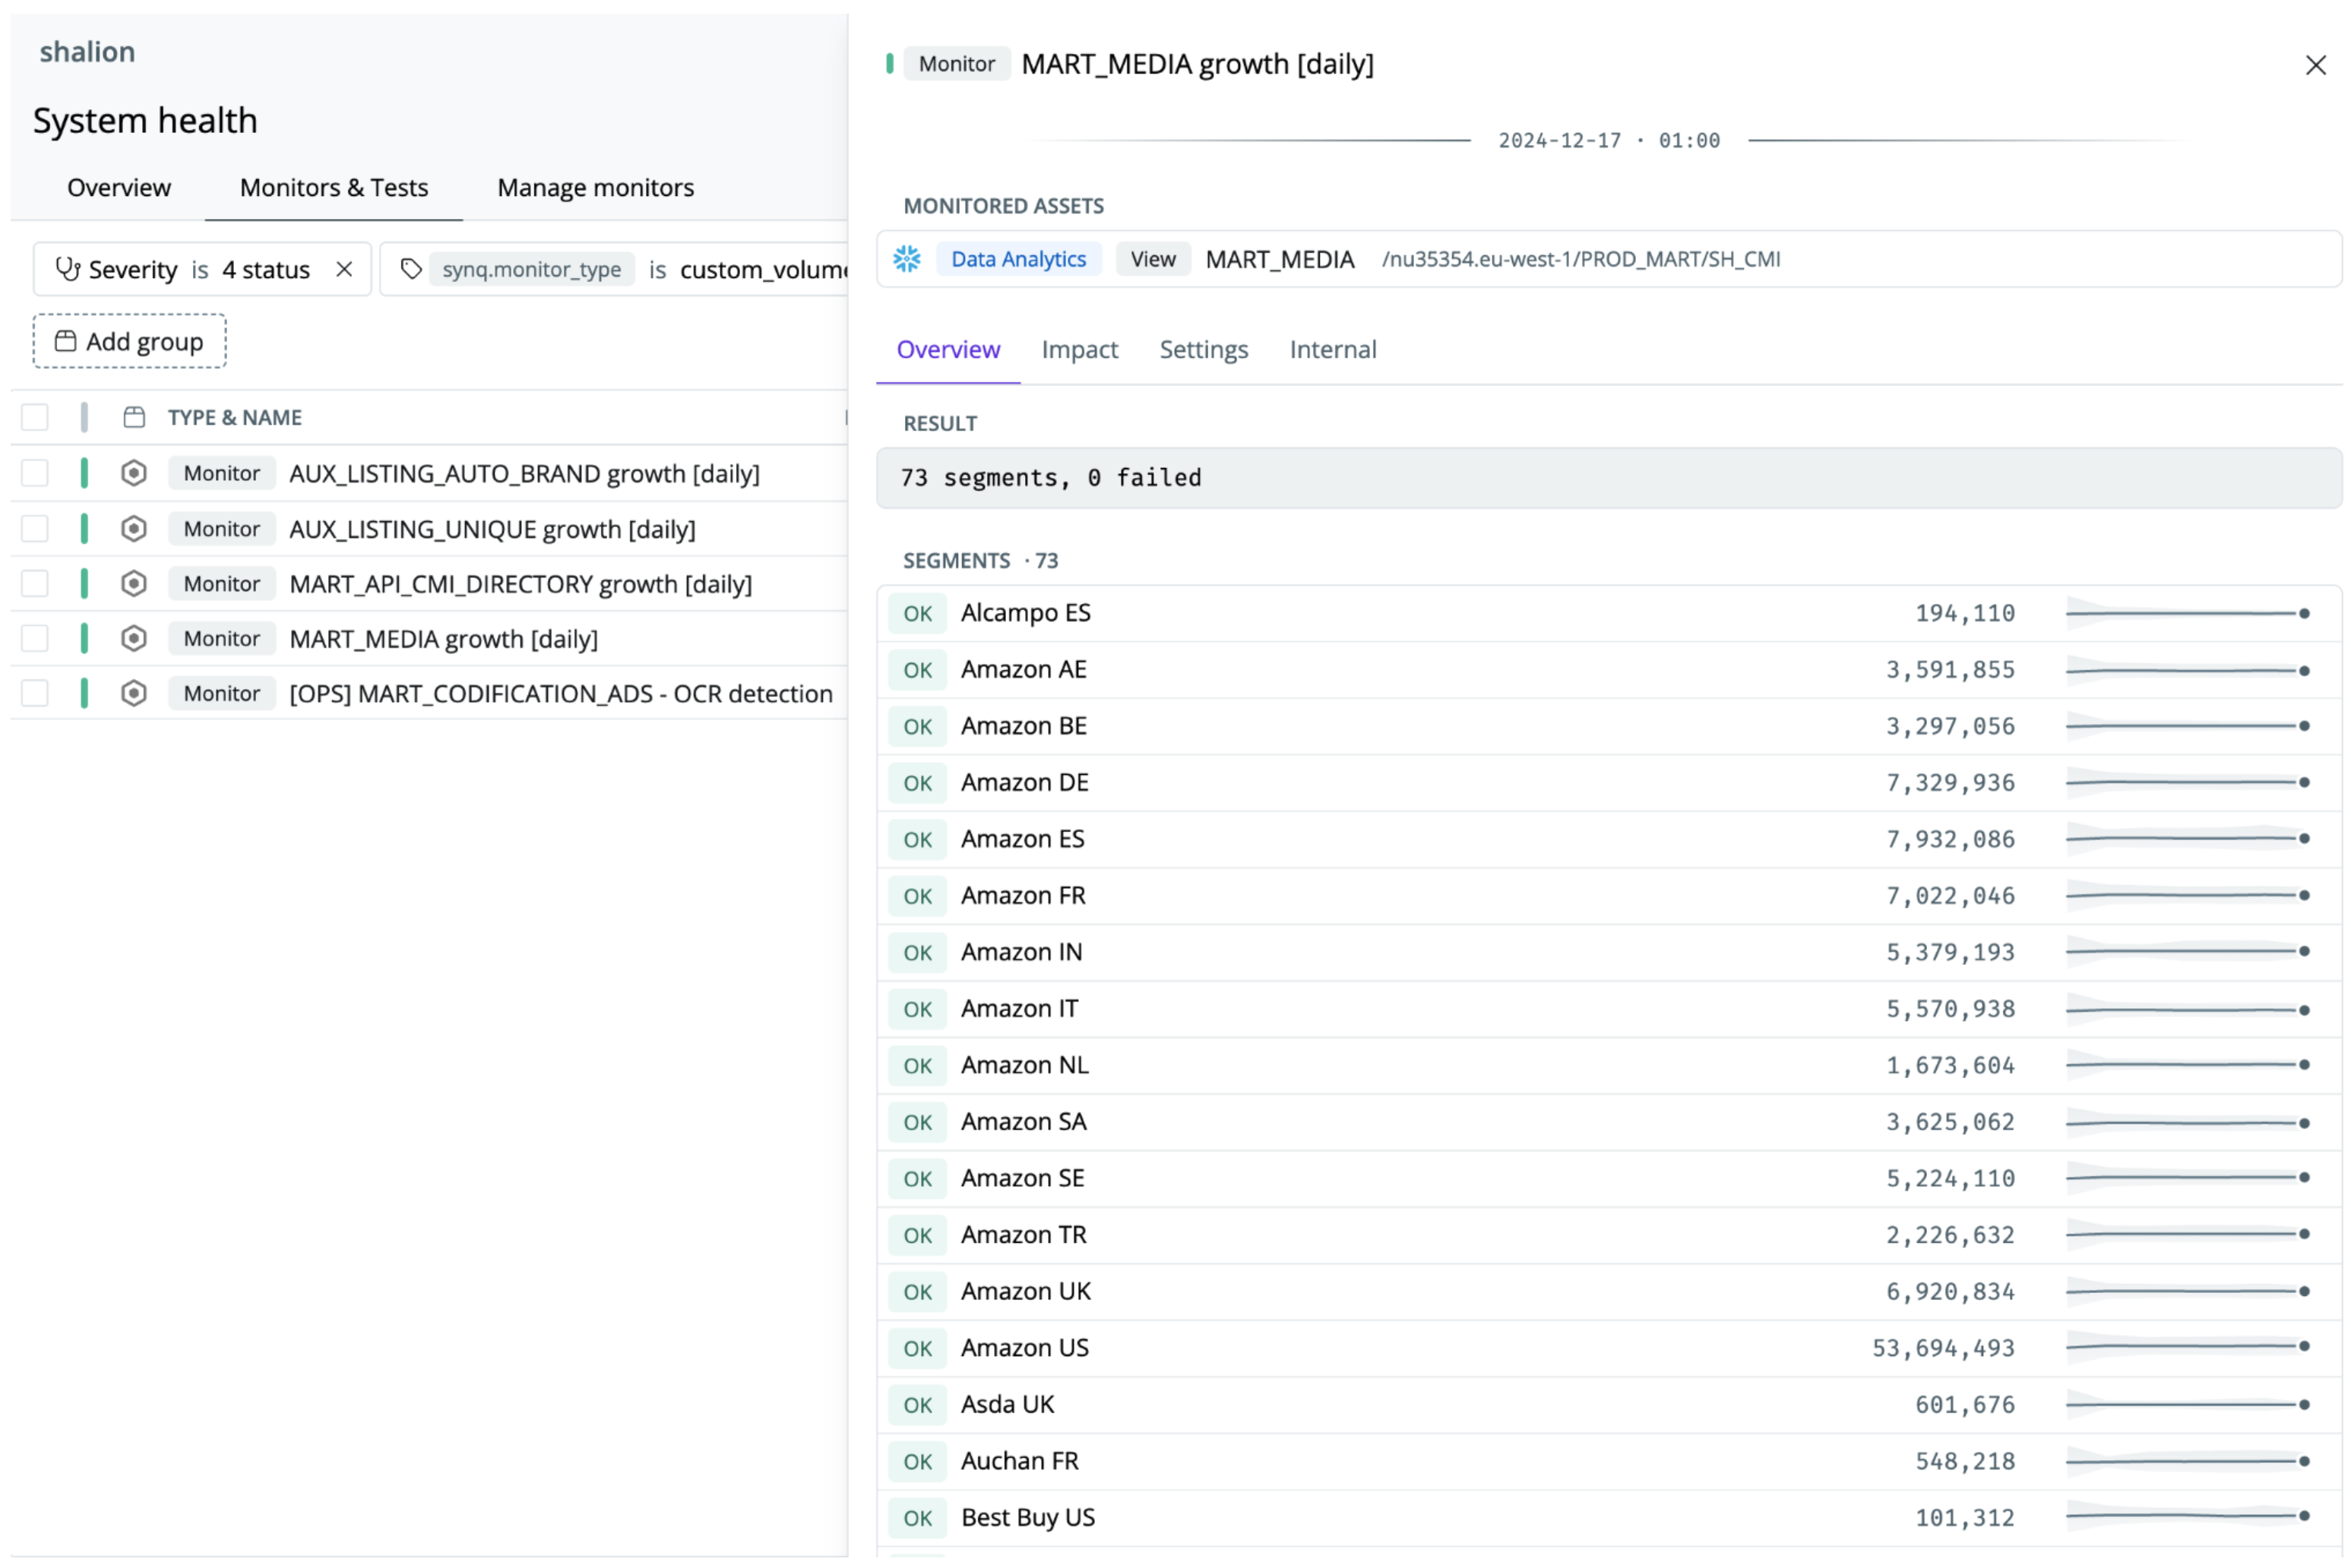Viewport: 2351px width, 1568px height.
Task: Click the monitor icon beside AUX_LISTING_AUTO_BRAND growth
Action: [x=134, y=473]
